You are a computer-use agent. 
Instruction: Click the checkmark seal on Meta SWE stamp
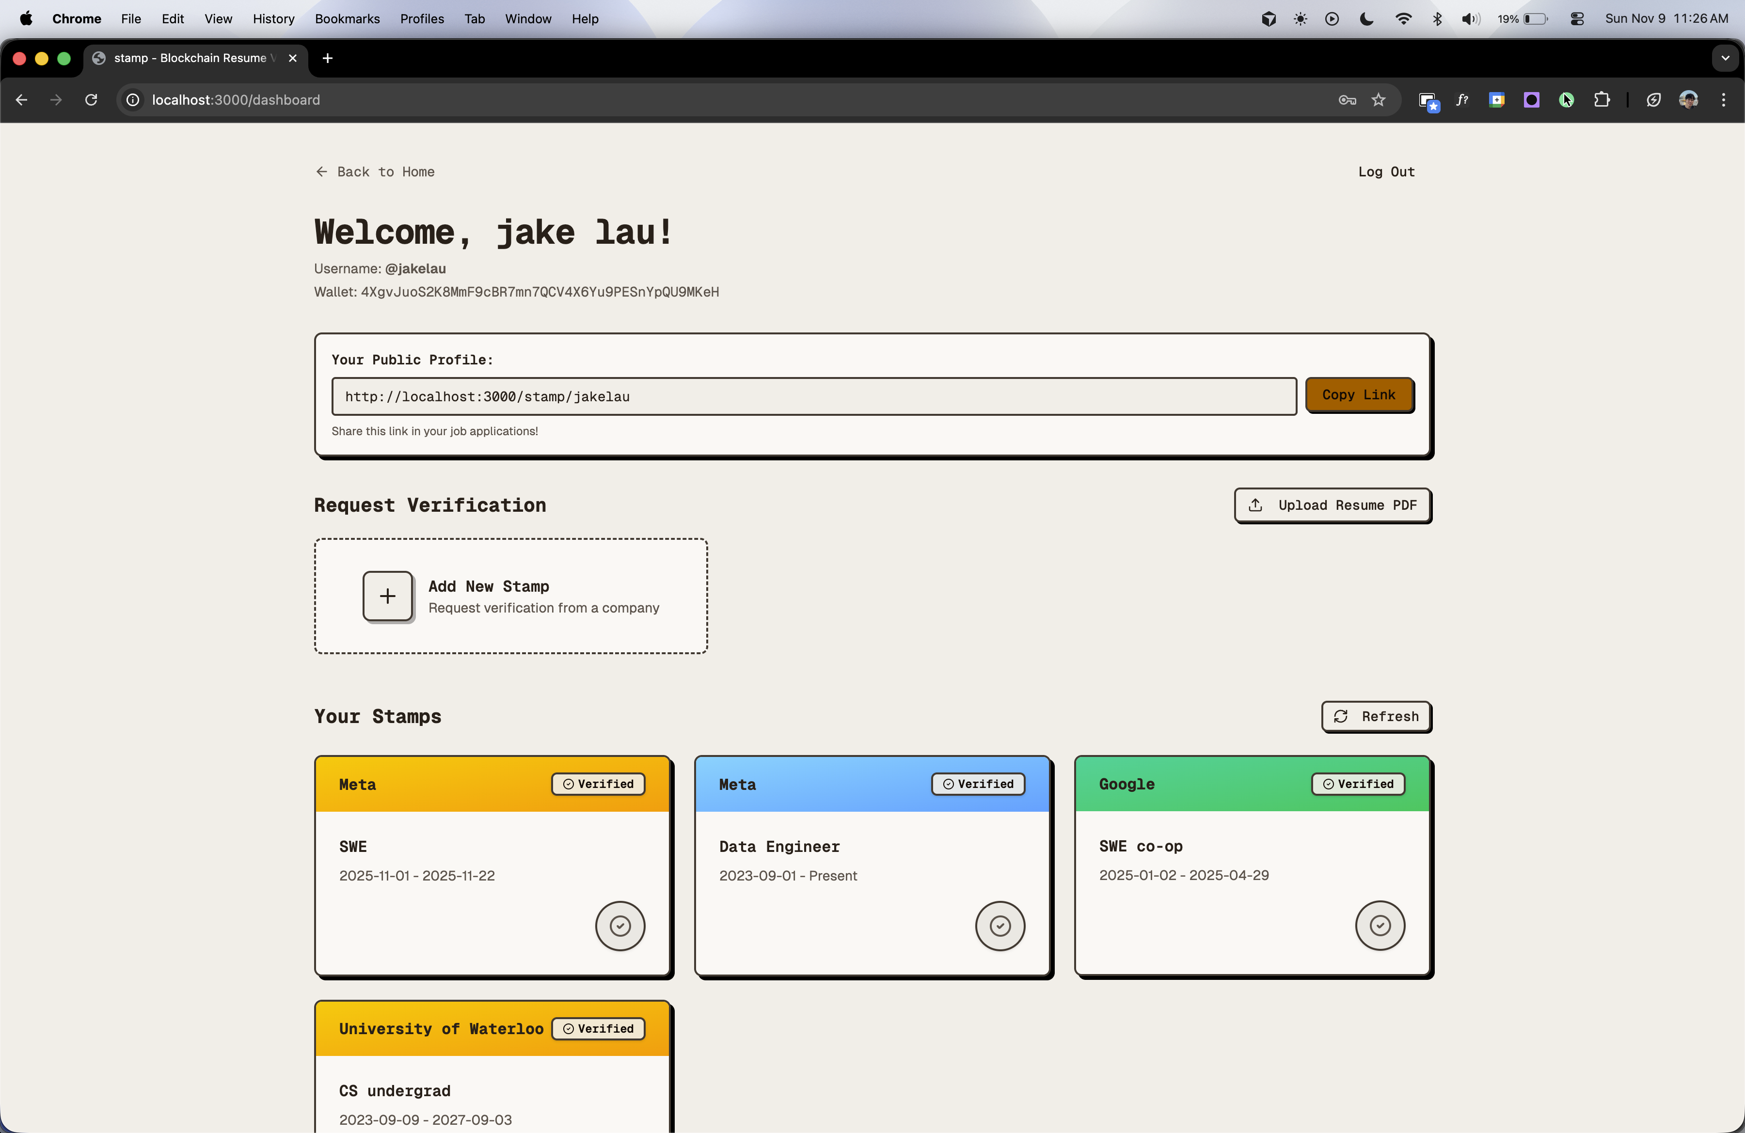point(619,926)
